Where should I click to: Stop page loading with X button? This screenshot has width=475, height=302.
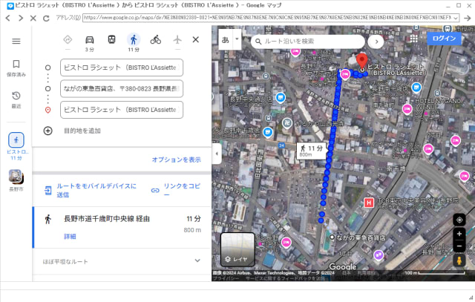pyautogui.click(x=33, y=18)
